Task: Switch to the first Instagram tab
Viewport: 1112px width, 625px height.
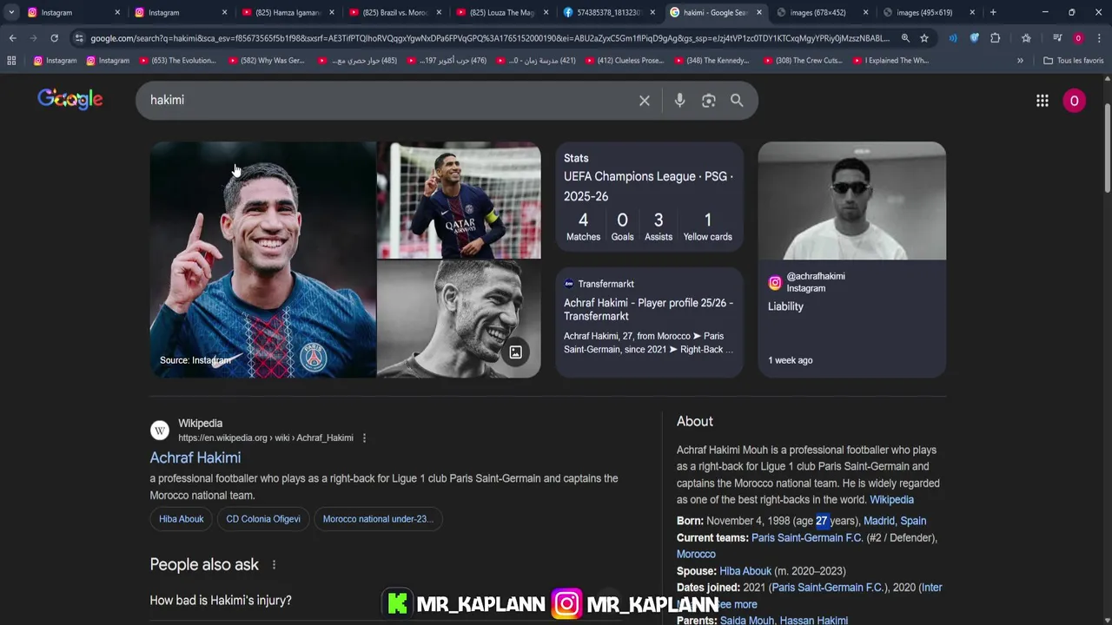Action: pos(72,12)
